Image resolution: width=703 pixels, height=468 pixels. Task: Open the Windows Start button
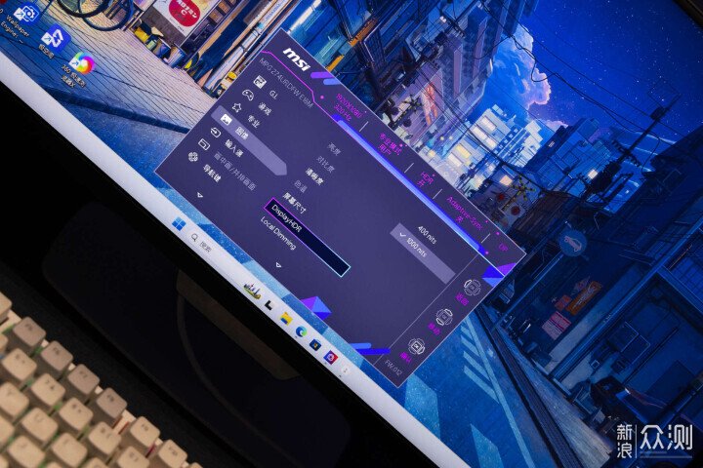179,224
